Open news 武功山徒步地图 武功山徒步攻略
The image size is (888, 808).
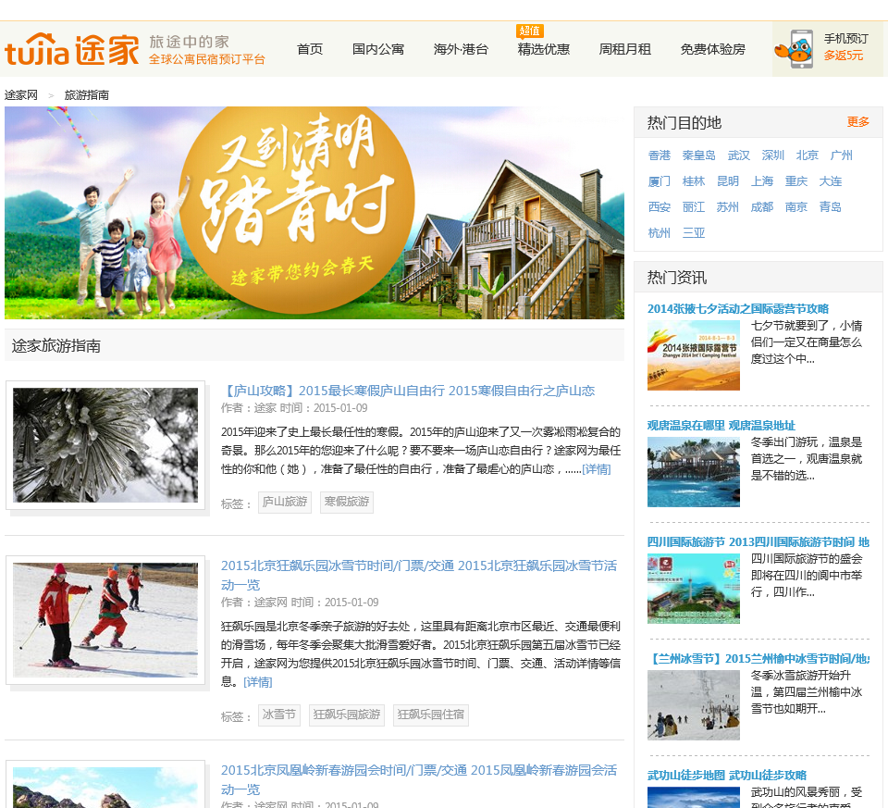tap(727, 775)
